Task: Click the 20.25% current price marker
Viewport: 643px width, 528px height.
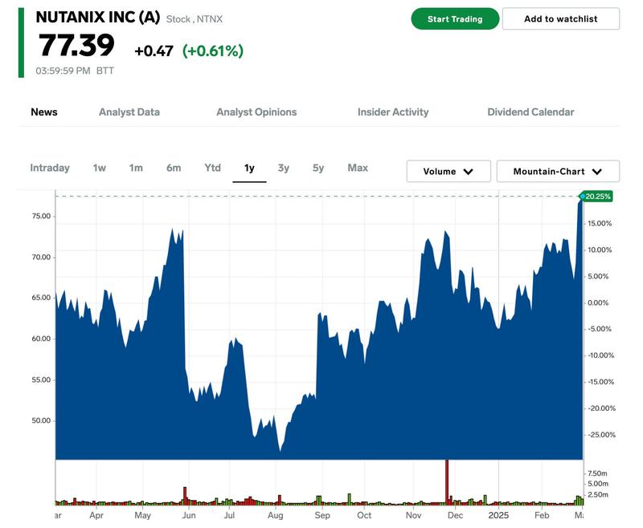Action: pos(597,196)
